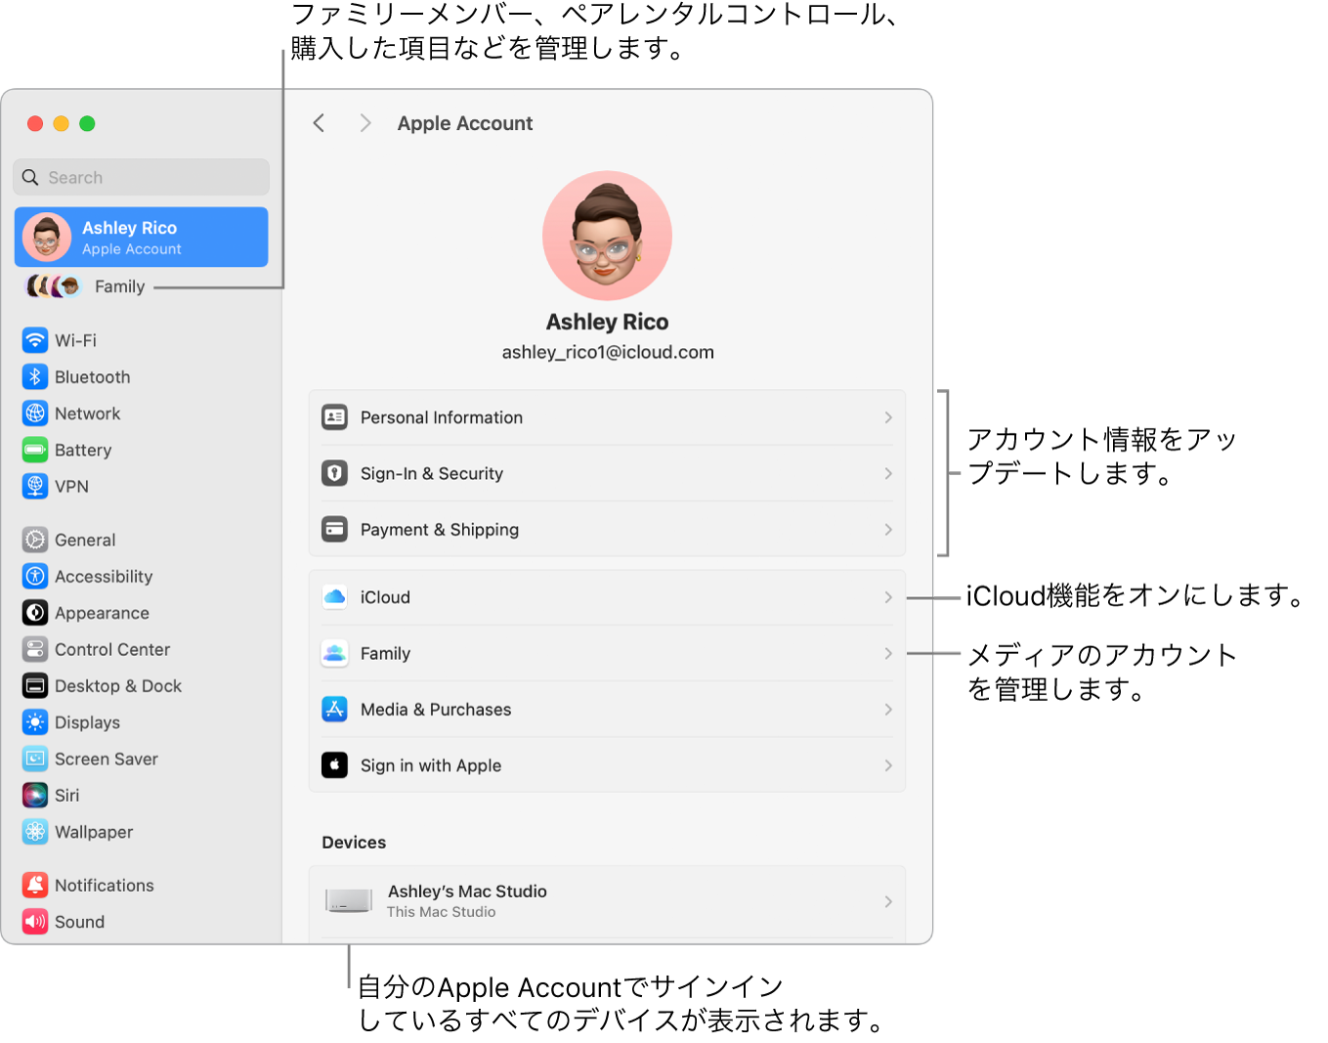The width and height of the screenshot is (1328, 1043).
Task: Open Notifications settings
Action: click(35, 885)
